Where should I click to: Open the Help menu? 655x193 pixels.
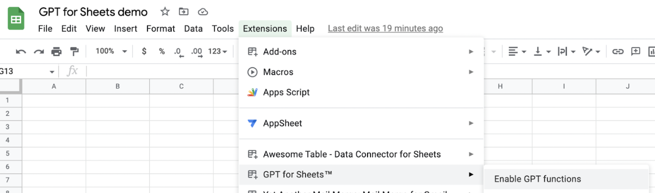pos(305,29)
